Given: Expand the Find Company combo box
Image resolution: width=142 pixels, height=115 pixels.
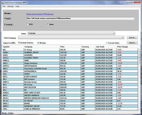Looking at the screenshot, I should tap(71, 38).
